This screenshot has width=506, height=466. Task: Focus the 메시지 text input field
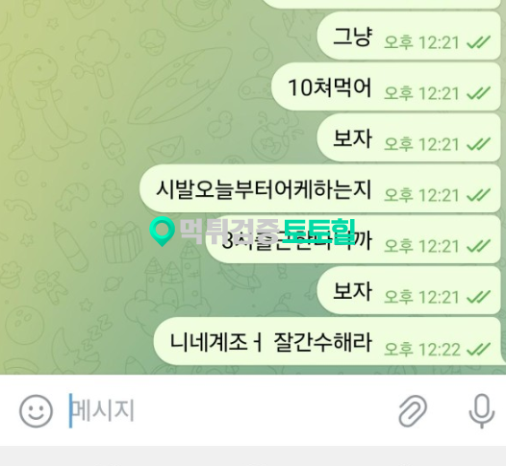[x=226, y=411]
